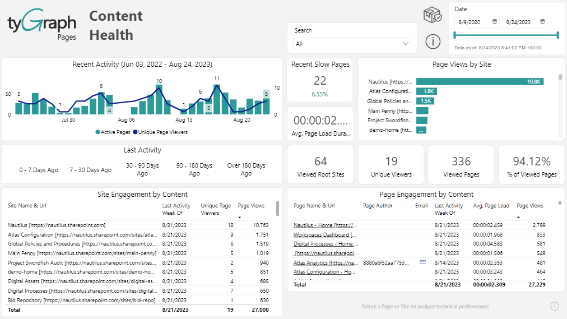Viewport: 567px width, 319px height.
Task: Open the Atlas Analytics page link
Action: [326, 262]
